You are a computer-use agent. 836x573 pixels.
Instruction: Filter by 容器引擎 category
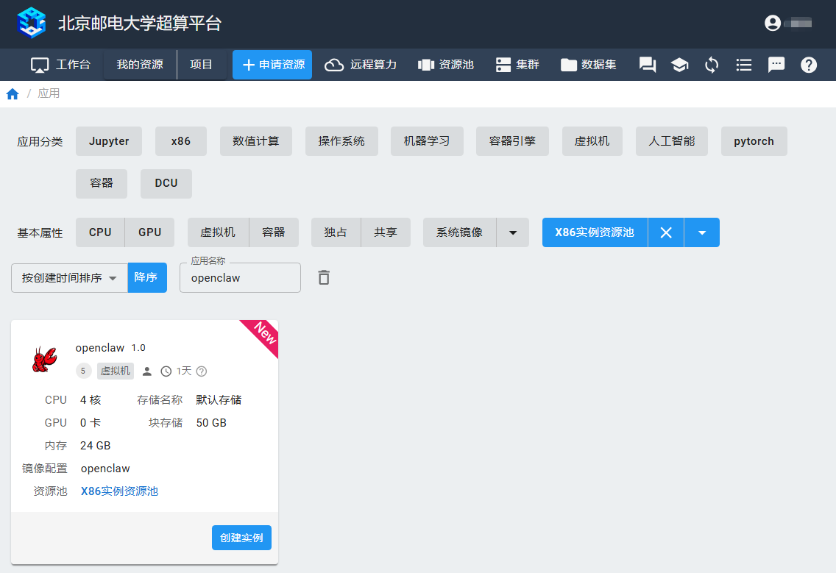tap(512, 141)
